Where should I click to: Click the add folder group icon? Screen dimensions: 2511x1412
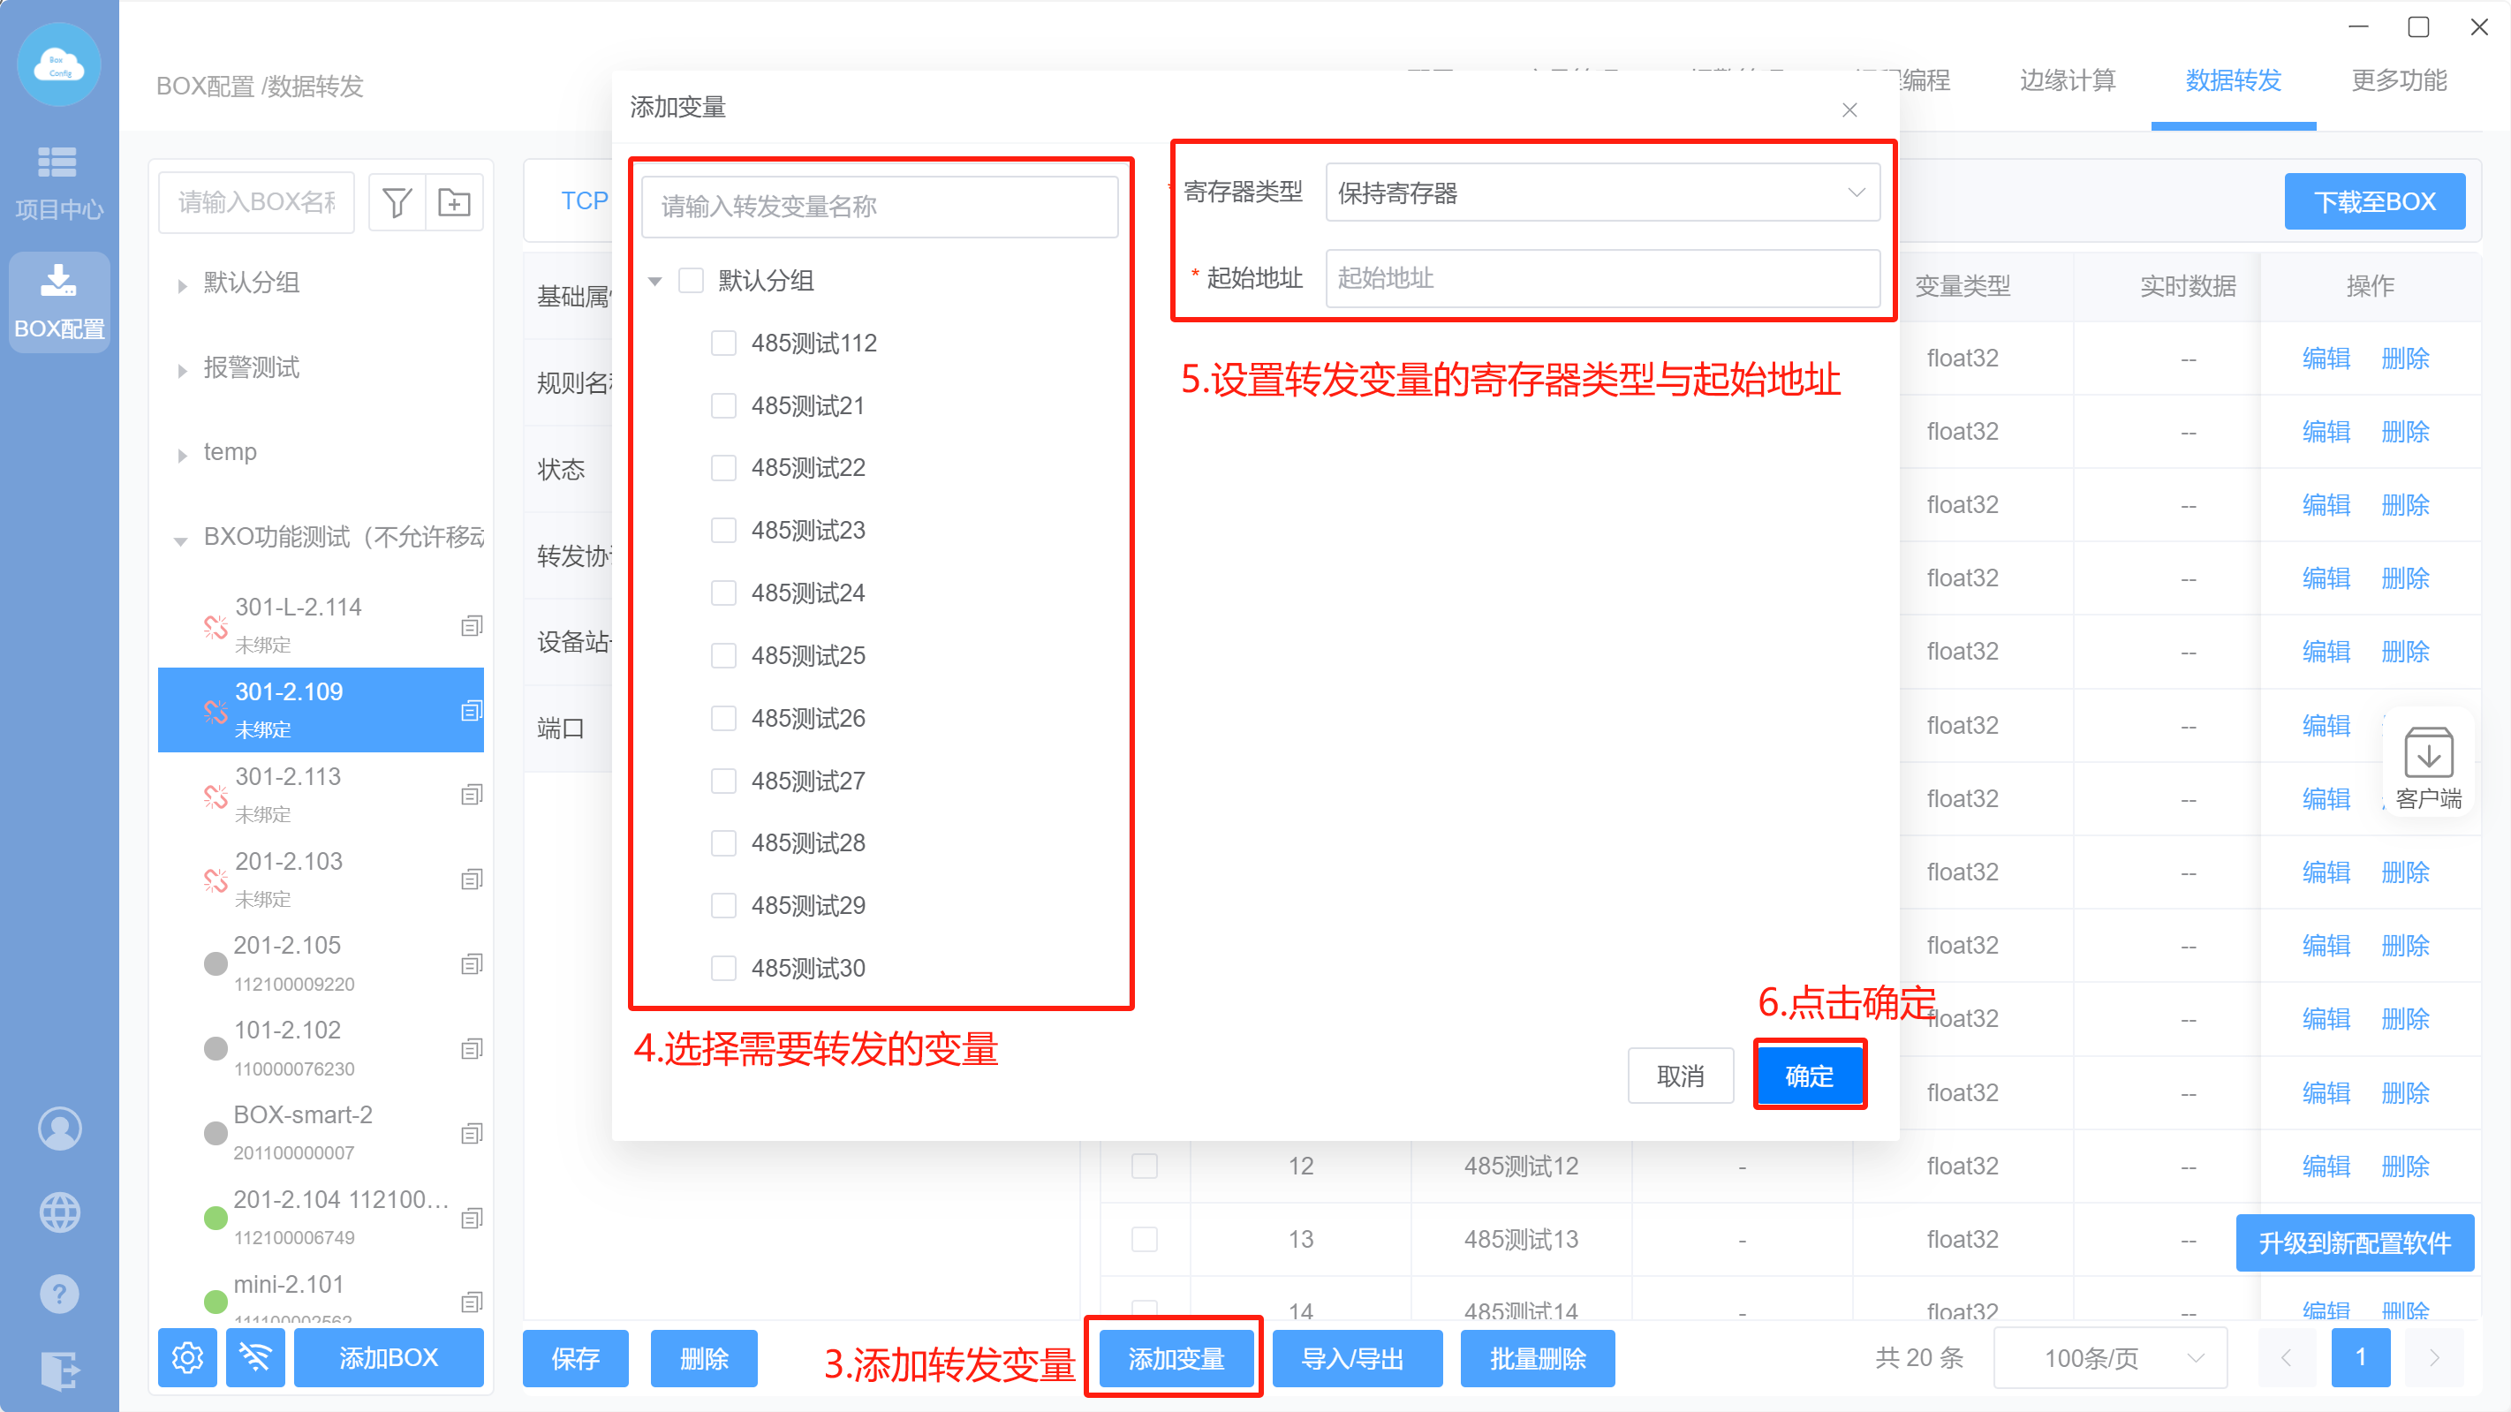click(454, 203)
